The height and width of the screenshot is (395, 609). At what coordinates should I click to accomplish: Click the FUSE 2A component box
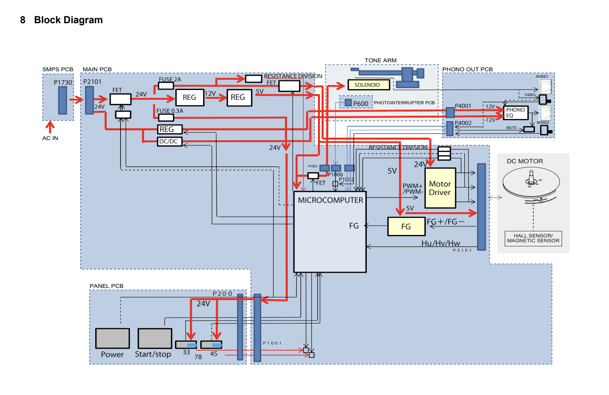tap(166, 86)
